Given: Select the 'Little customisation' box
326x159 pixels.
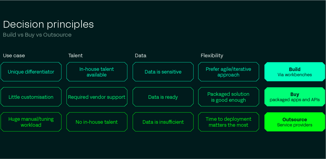Looking at the screenshot, I should 31,97.
